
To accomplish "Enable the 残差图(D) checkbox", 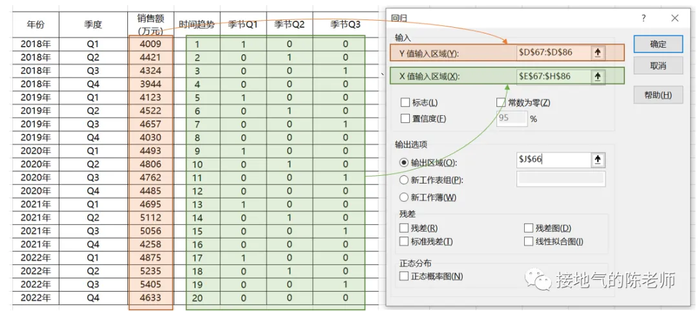I will click(529, 228).
